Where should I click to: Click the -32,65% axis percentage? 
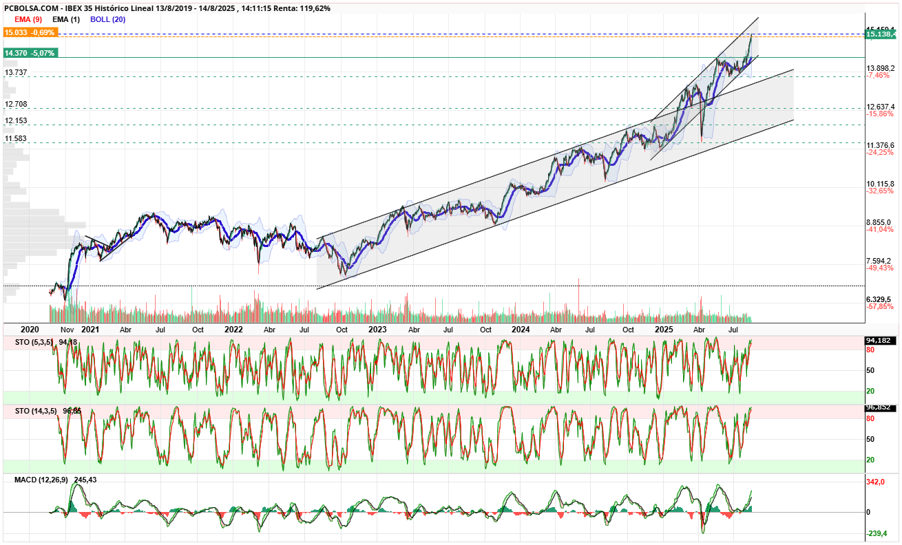point(880,191)
